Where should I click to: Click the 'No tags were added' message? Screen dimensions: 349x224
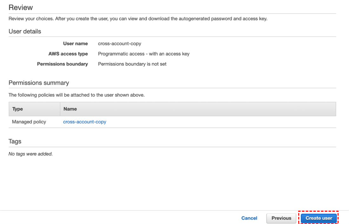click(x=30, y=154)
